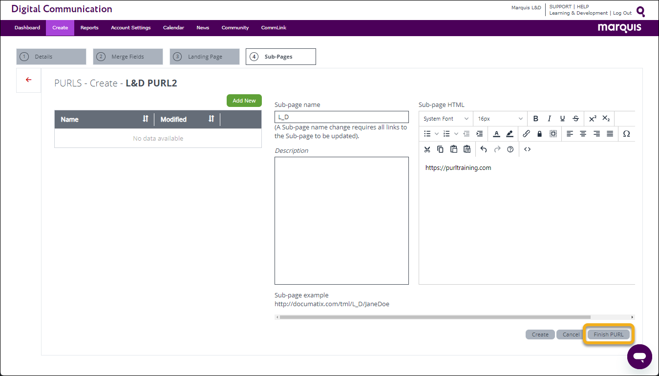Copy the selection in the editor
The width and height of the screenshot is (659, 376).
click(x=440, y=149)
